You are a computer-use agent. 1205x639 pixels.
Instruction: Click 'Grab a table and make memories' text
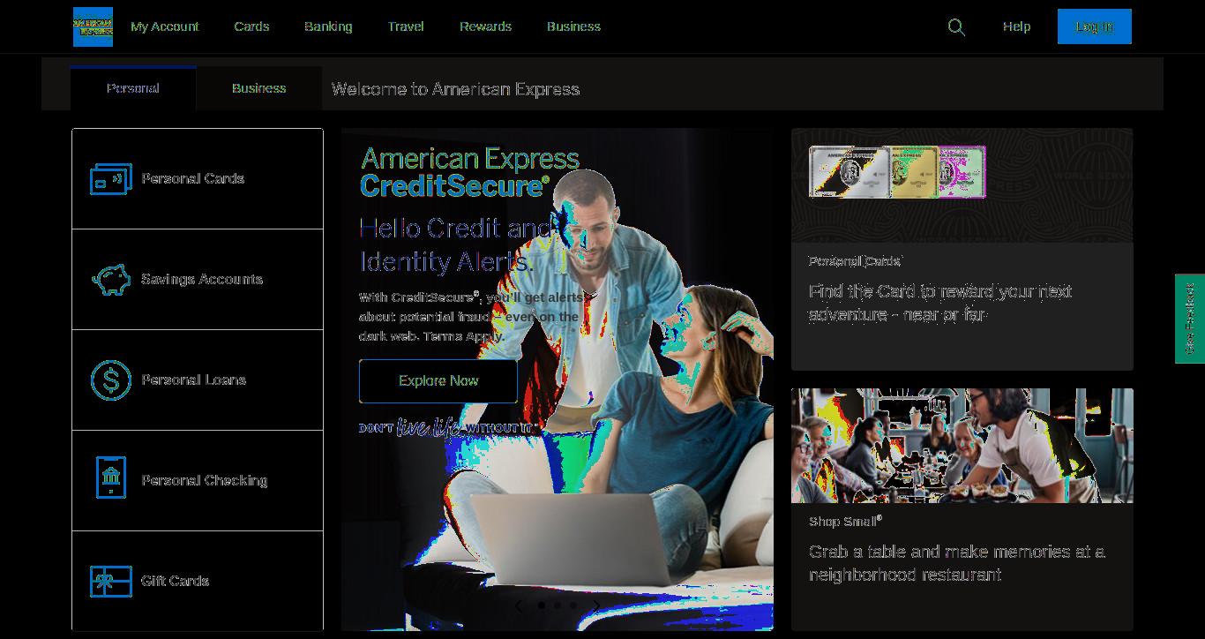coord(957,563)
